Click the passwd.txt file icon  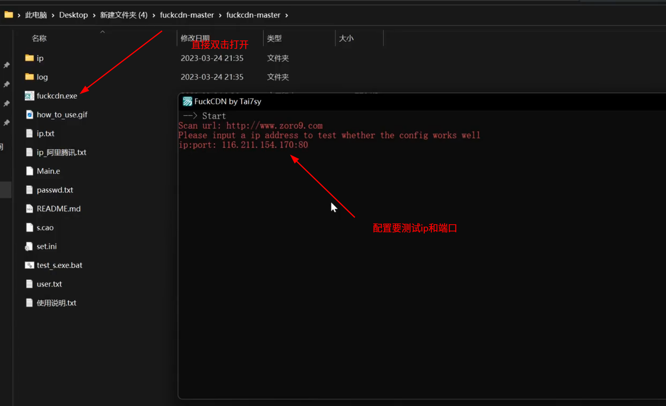click(x=29, y=190)
